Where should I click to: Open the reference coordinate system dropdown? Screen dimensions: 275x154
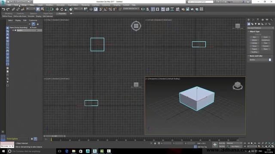(78, 9)
